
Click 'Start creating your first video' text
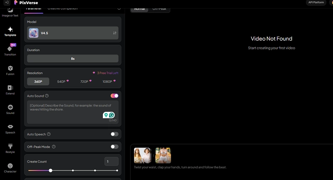pos(271,48)
